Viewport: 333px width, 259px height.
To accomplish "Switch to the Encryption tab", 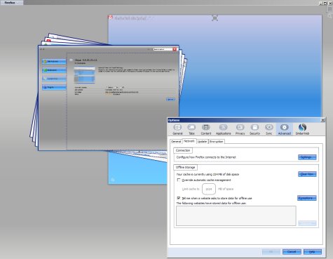I will tap(217, 142).
